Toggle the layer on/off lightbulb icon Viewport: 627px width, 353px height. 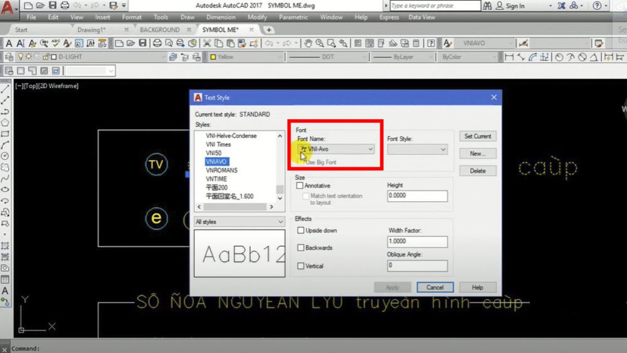(21, 57)
